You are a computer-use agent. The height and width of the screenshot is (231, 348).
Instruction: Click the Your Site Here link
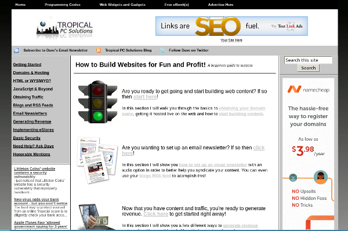pyautogui.click(x=231, y=41)
